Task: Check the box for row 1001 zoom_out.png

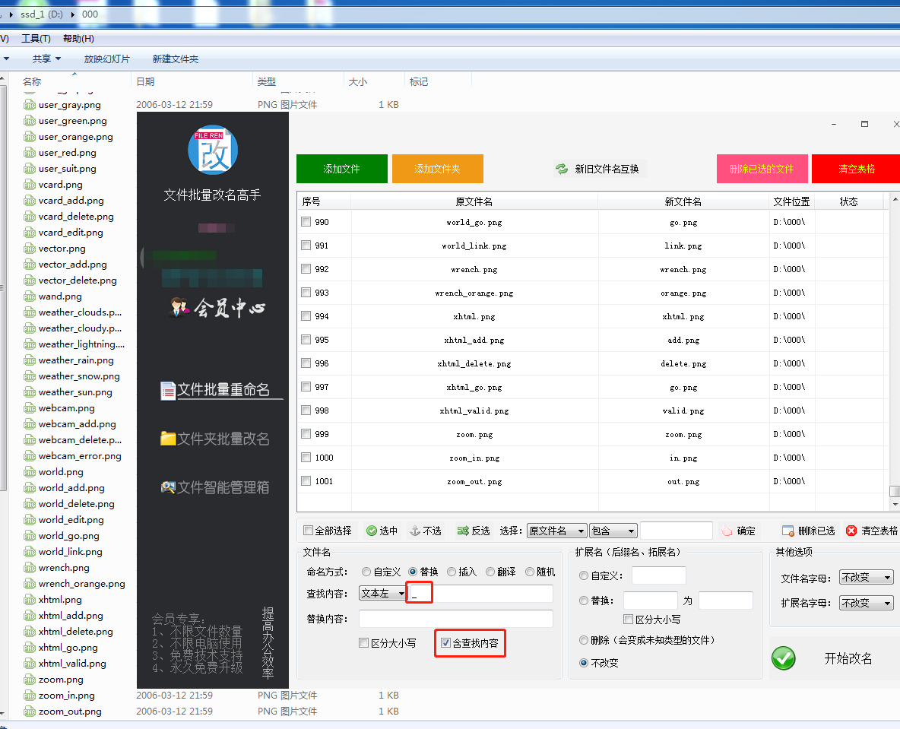Action: pyautogui.click(x=306, y=481)
